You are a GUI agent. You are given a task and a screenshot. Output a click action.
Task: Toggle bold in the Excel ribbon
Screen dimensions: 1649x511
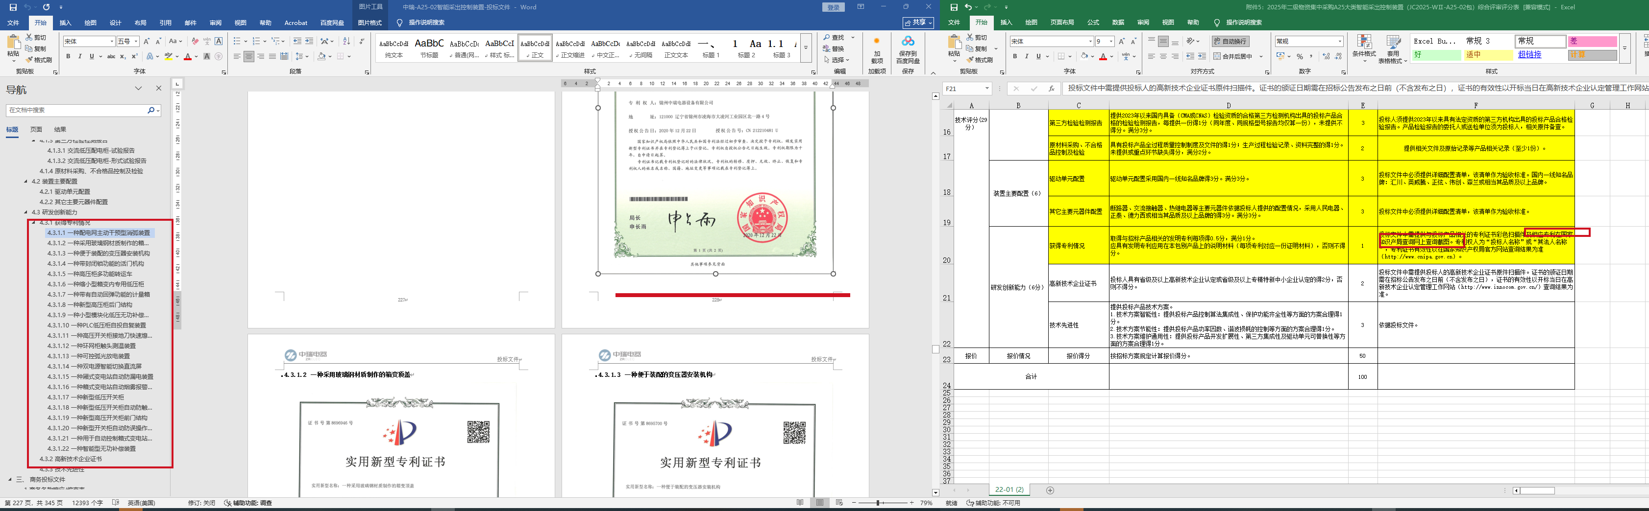tap(1014, 56)
